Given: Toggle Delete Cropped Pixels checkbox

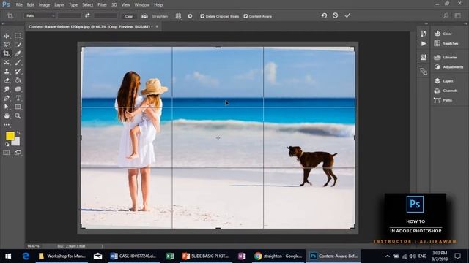Looking at the screenshot, I should pyautogui.click(x=202, y=16).
